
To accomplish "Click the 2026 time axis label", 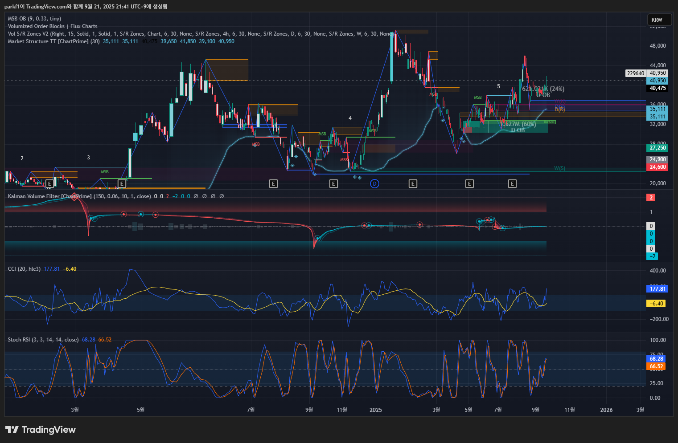I will tap(606, 410).
